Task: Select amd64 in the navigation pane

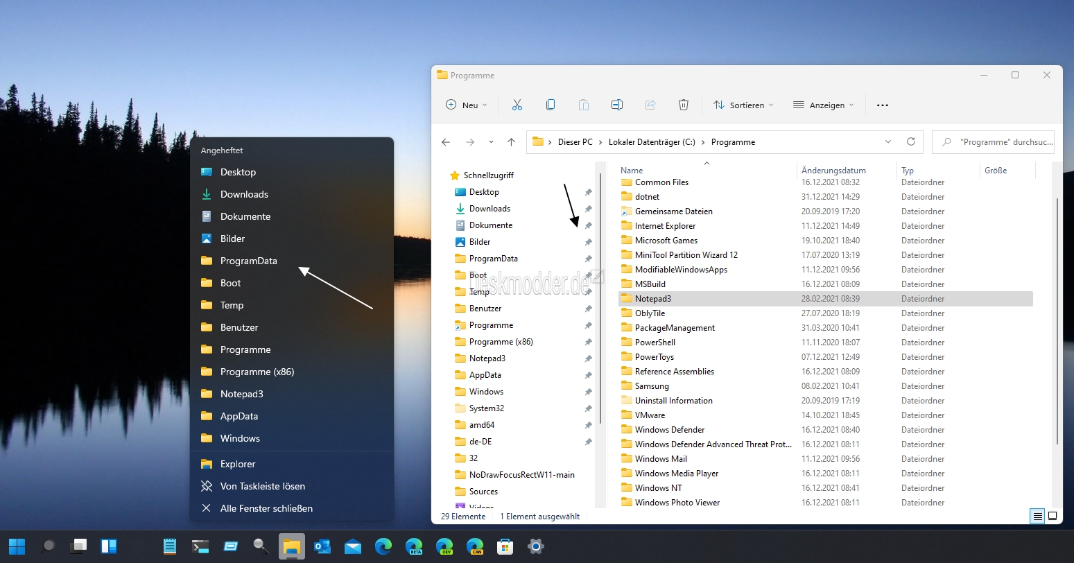Action: [482, 425]
